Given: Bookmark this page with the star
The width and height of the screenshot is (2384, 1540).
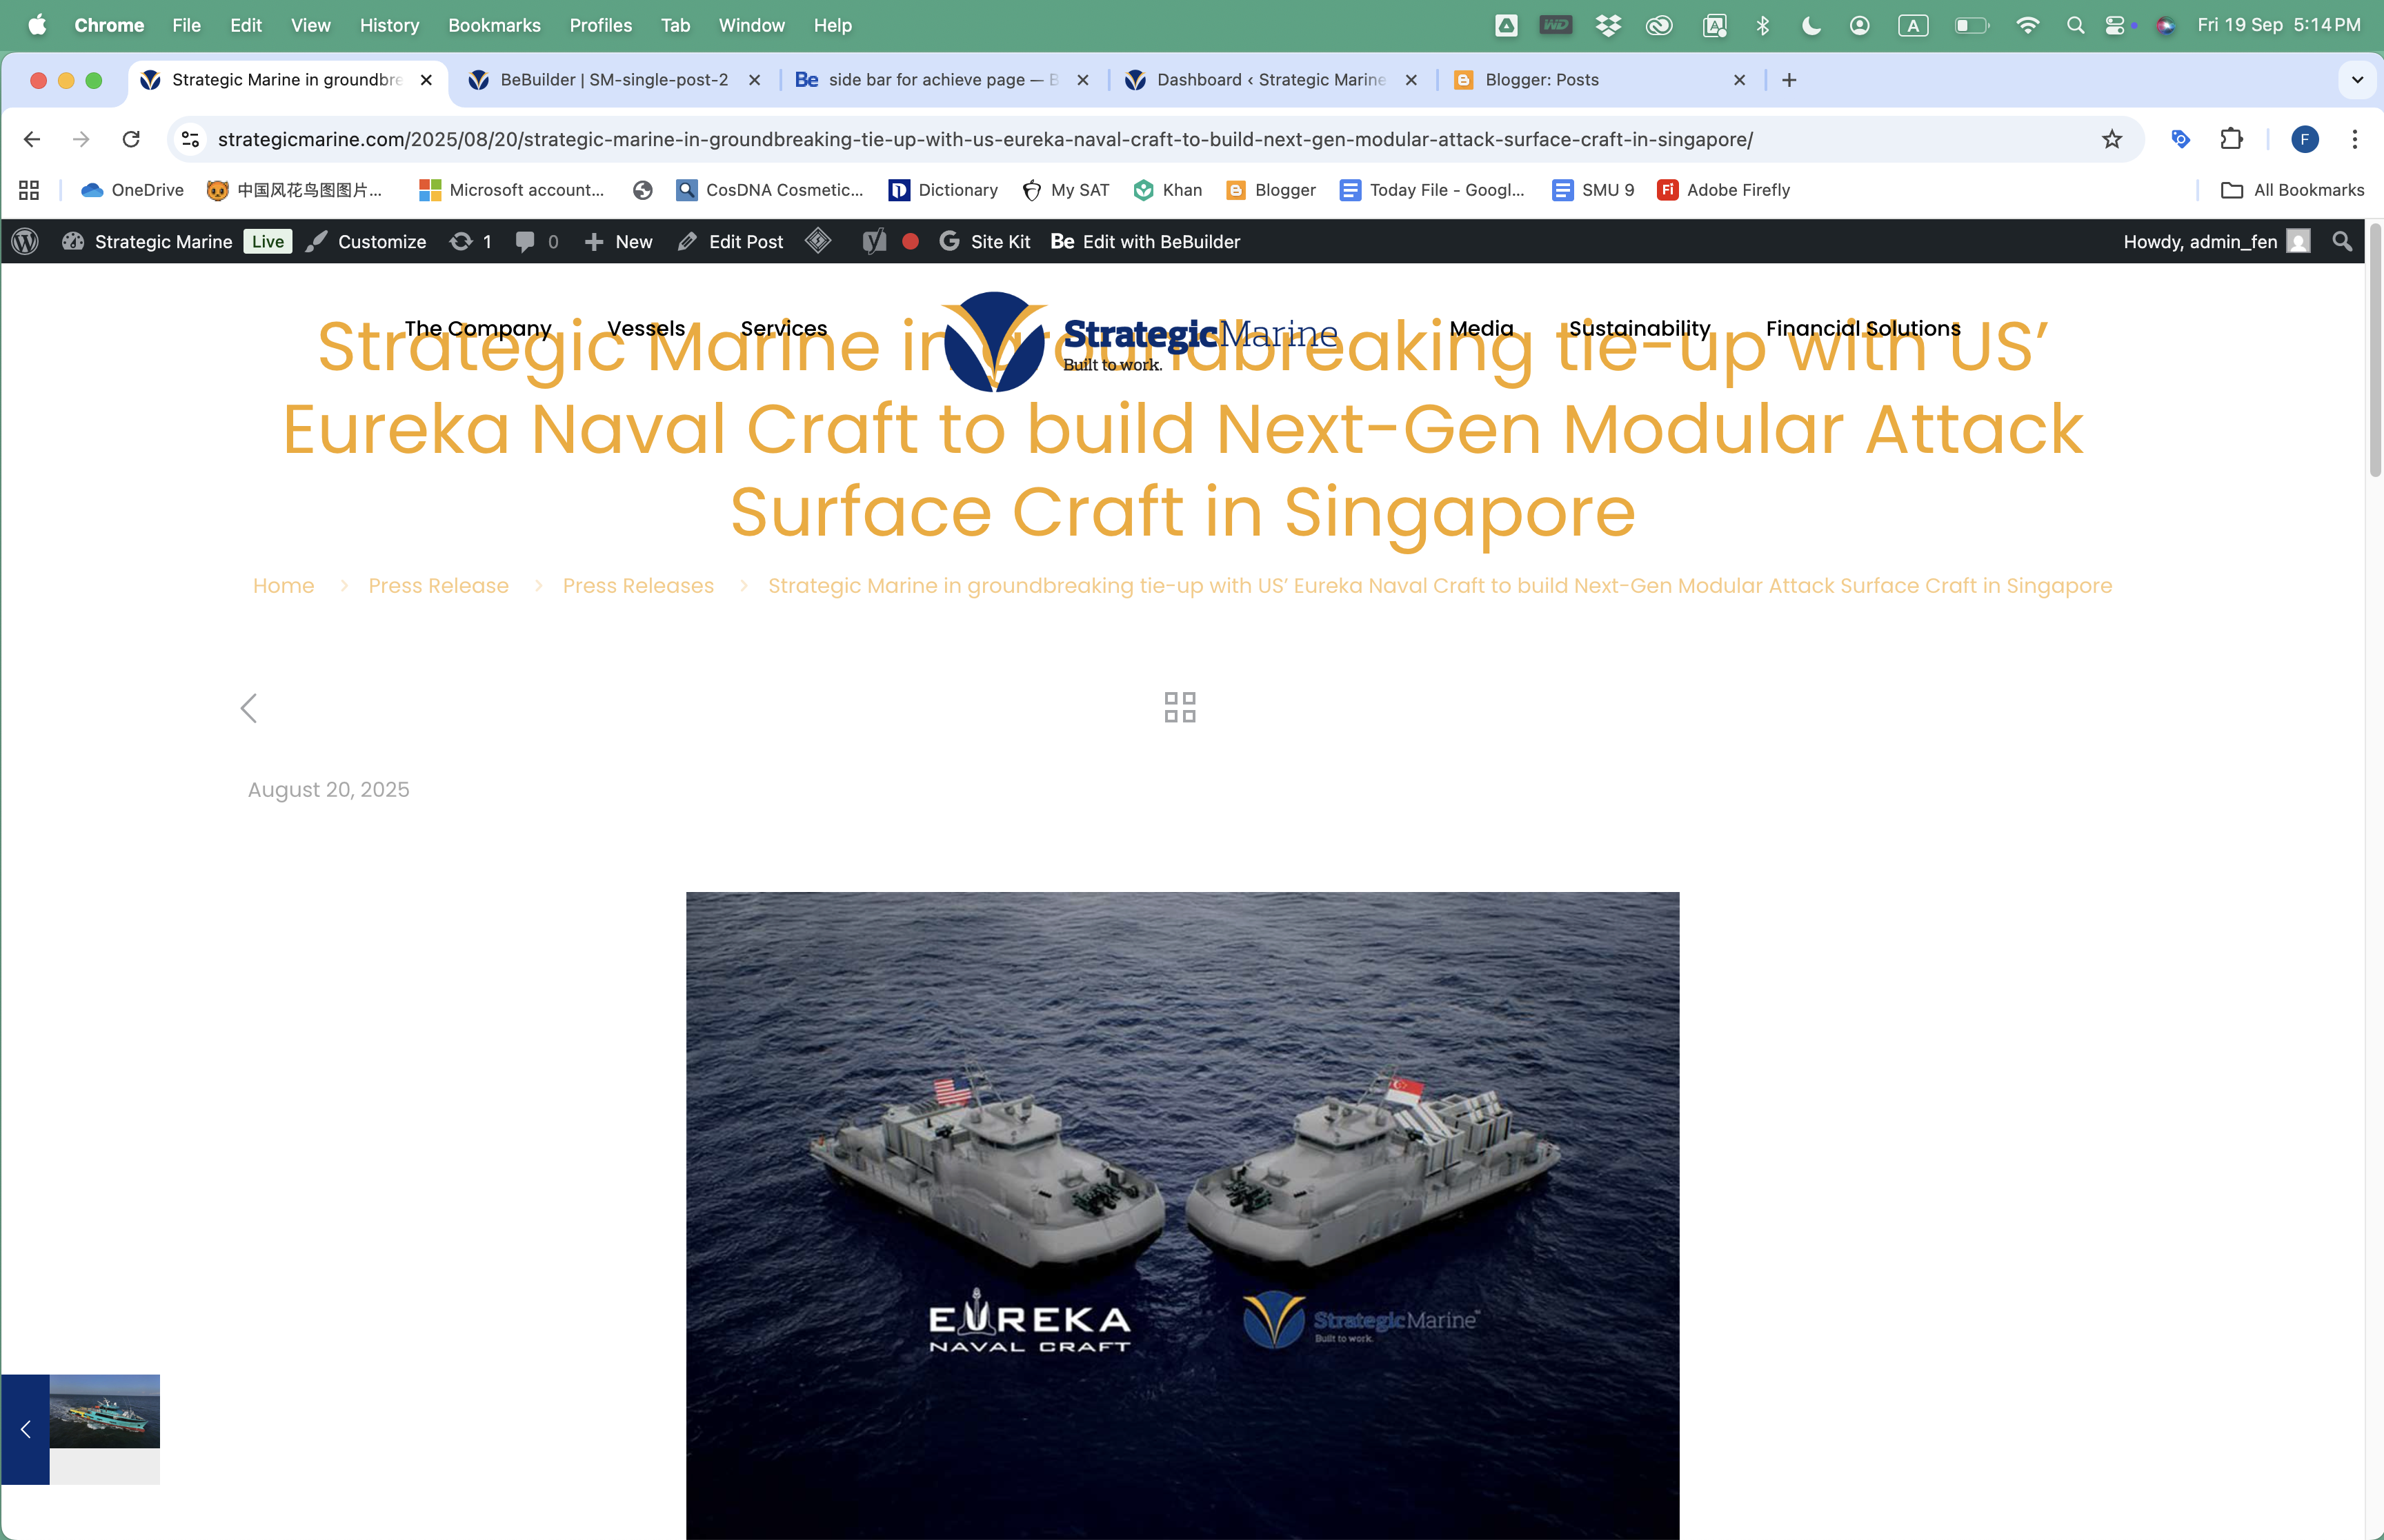Looking at the screenshot, I should pos(2112,139).
